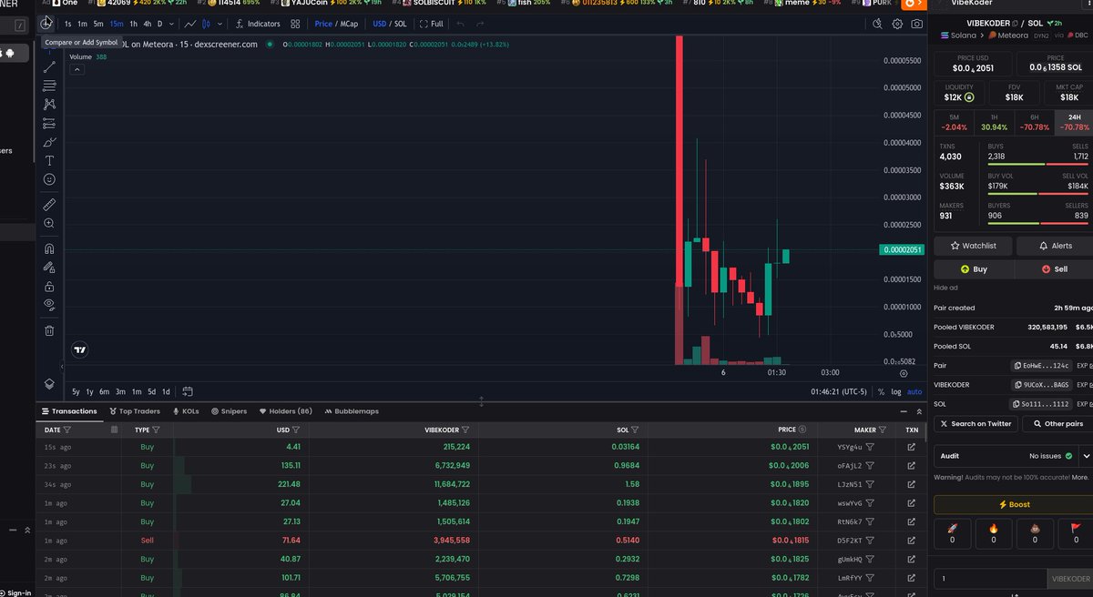Open the Holders (86) tab

(285, 411)
